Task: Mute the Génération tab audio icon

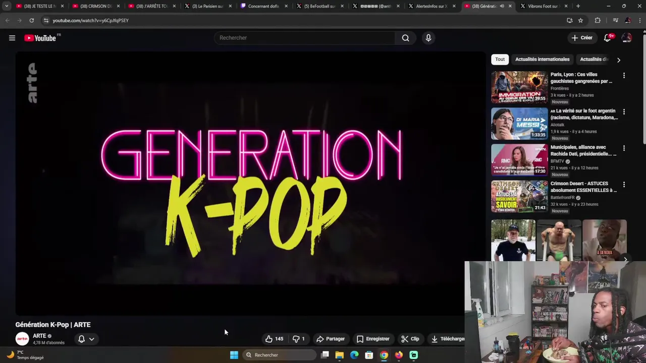Action: click(x=502, y=6)
